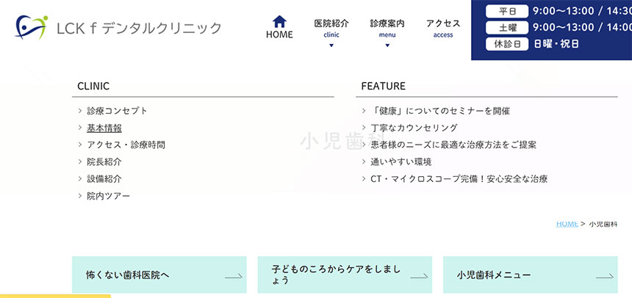This screenshot has width=632, height=298.
Task: Open the 診療案内 navigation item
Action: [x=387, y=28]
